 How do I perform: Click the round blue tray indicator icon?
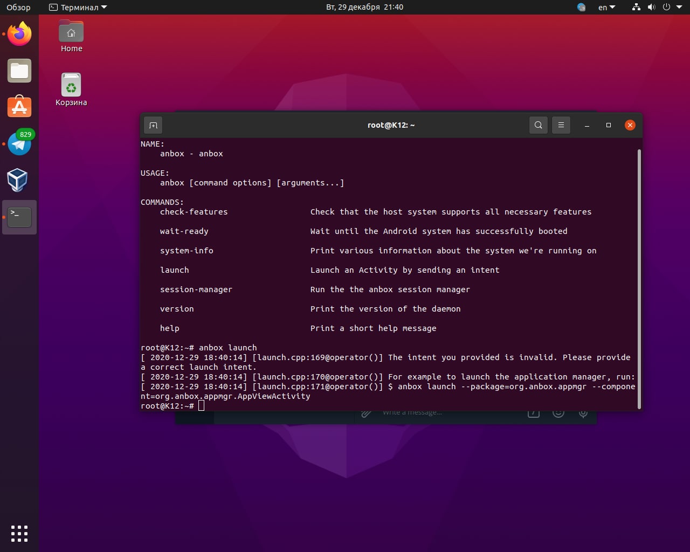coord(581,7)
